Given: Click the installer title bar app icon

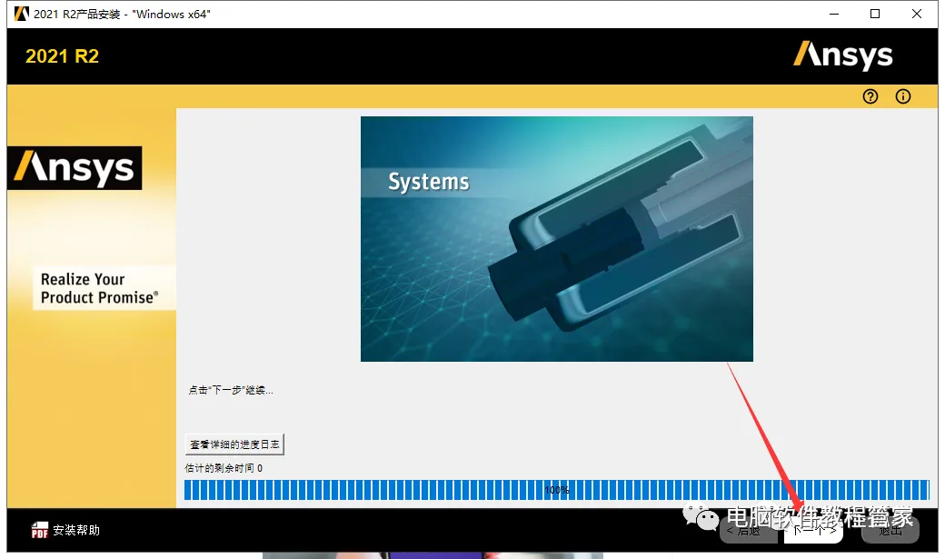Looking at the screenshot, I should 21,14.
